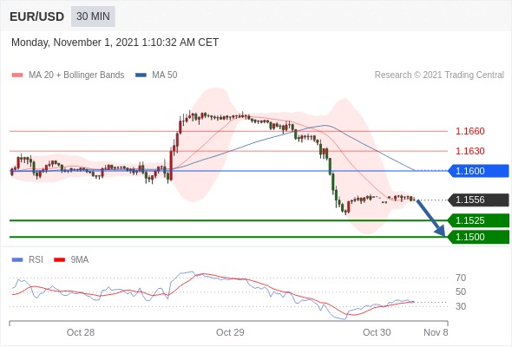This screenshot has height=347, width=512.
Task: Click the Nov 8 axis date
Action: point(436,332)
